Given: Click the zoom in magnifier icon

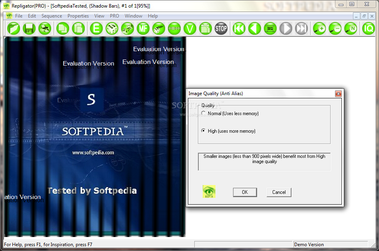Looking at the screenshot, I should coord(319,28).
